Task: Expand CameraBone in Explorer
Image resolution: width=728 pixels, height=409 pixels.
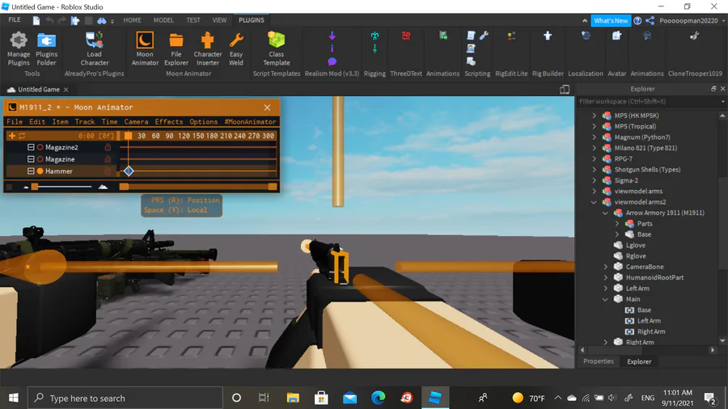Action: [605, 267]
